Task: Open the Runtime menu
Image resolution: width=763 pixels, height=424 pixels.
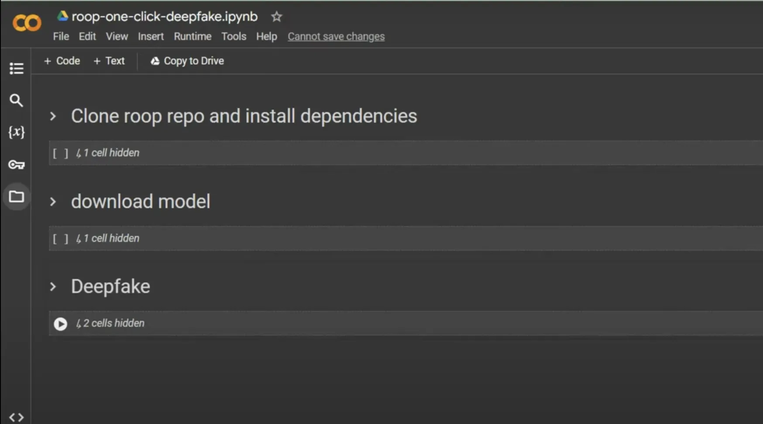Action: [x=192, y=36]
